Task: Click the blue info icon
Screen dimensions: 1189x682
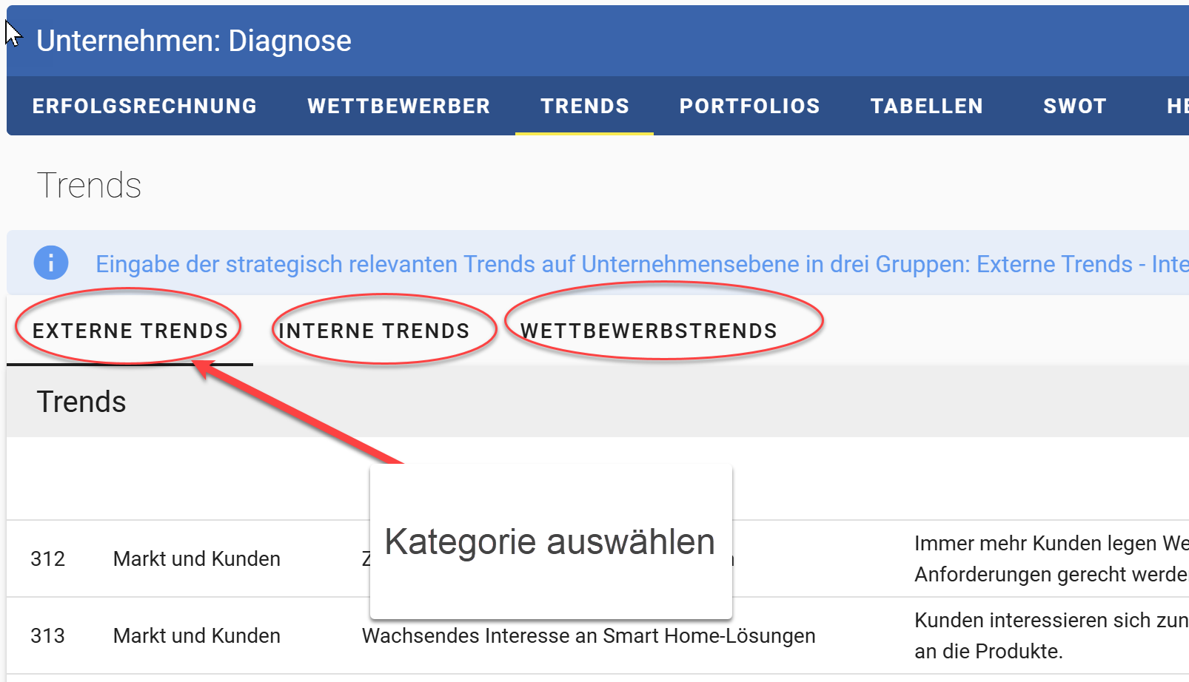Action: (51, 263)
